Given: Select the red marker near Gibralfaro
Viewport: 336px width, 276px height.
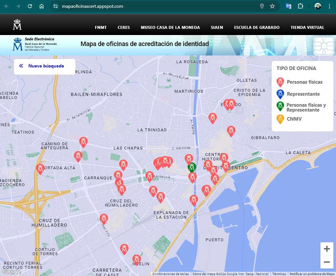Looking at the screenshot, I should click(x=231, y=131).
